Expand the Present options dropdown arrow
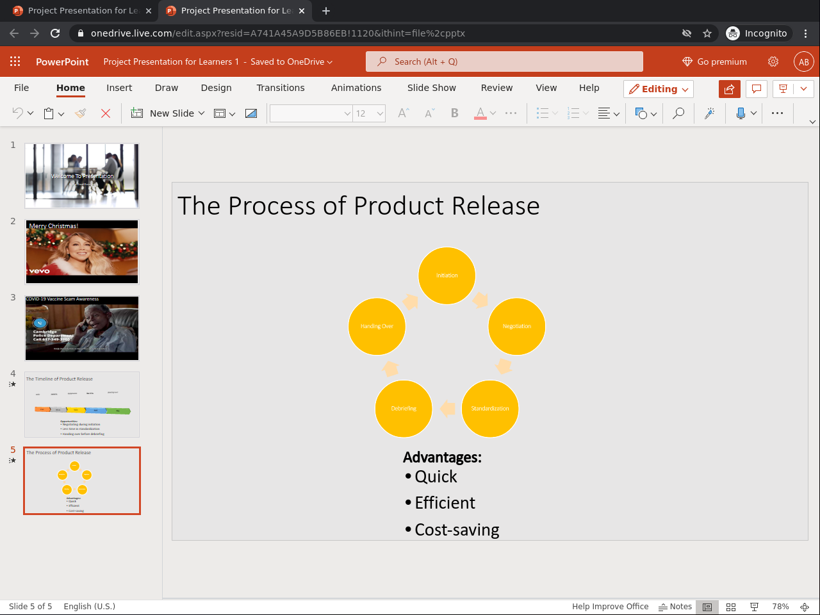Image resolution: width=820 pixels, height=615 pixels. tap(803, 89)
